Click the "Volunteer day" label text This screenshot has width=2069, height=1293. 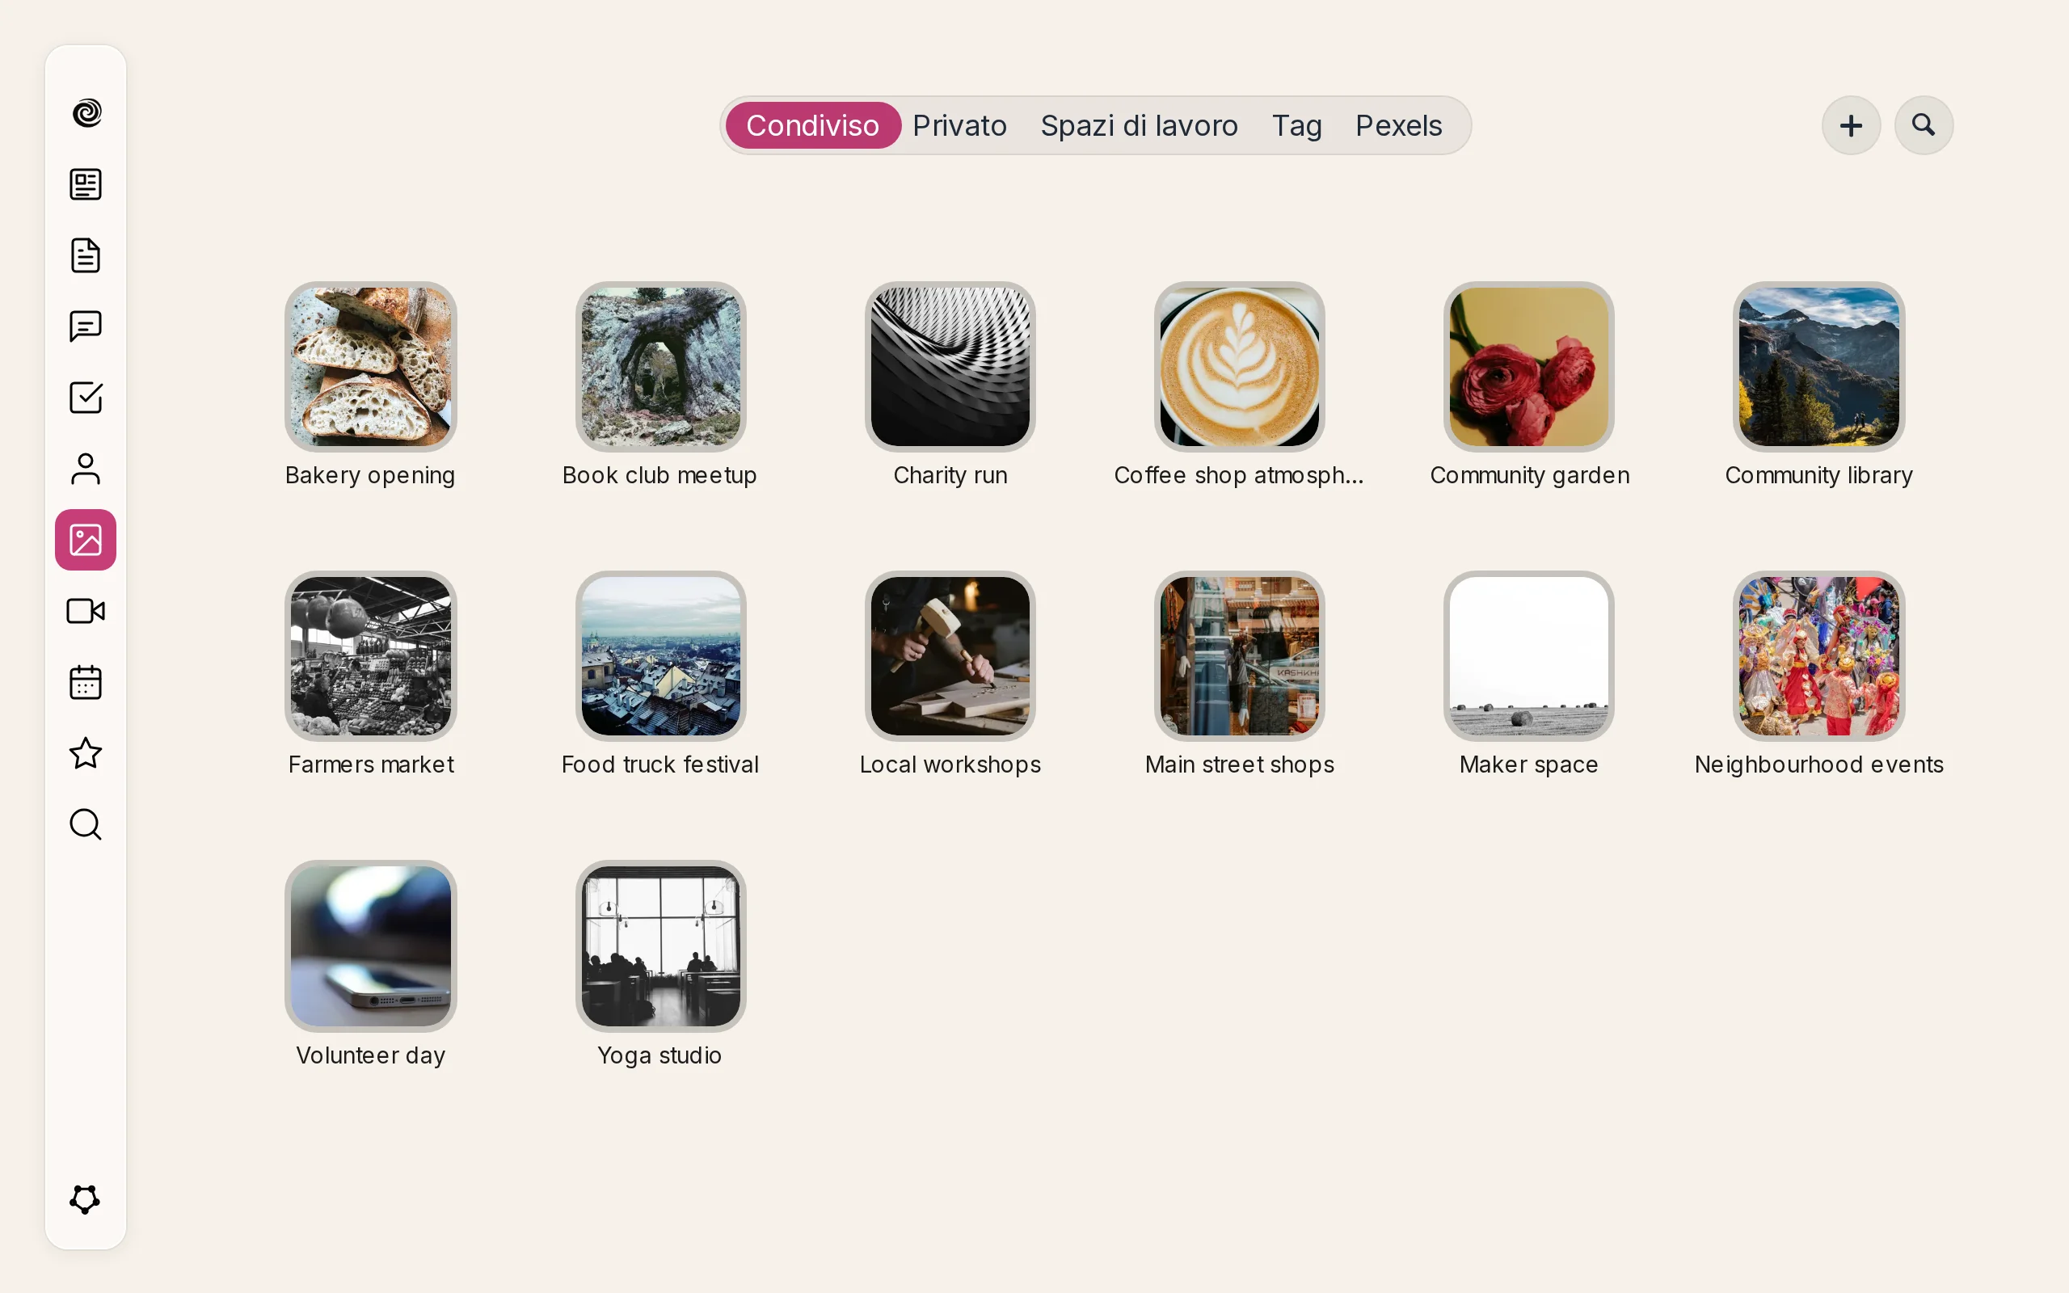point(370,1055)
